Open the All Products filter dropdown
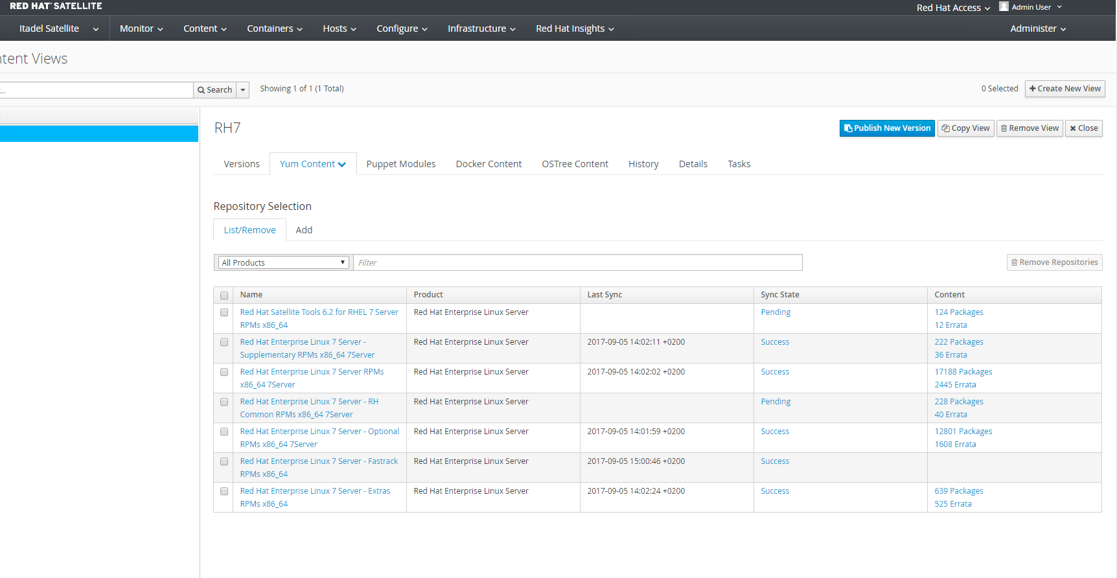 click(284, 262)
